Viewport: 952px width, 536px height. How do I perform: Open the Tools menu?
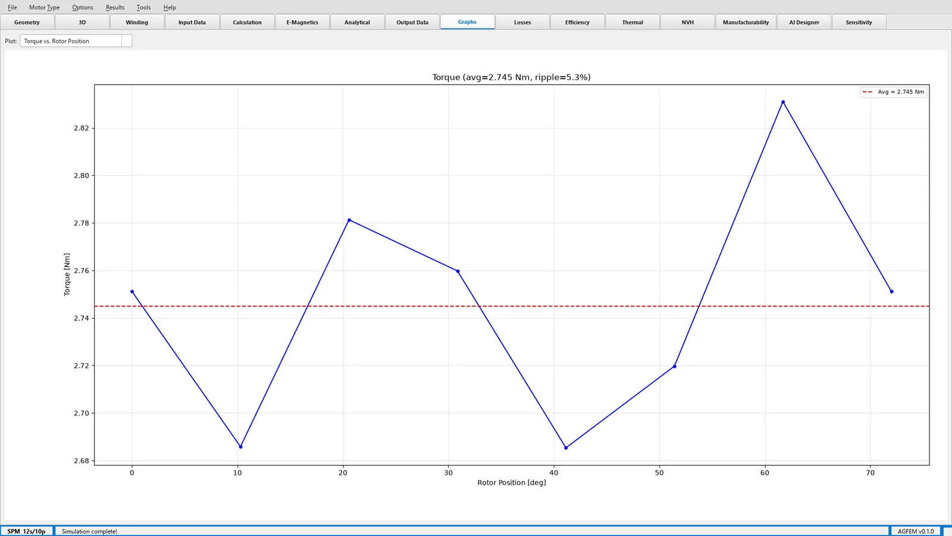pyautogui.click(x=143, y=7)
